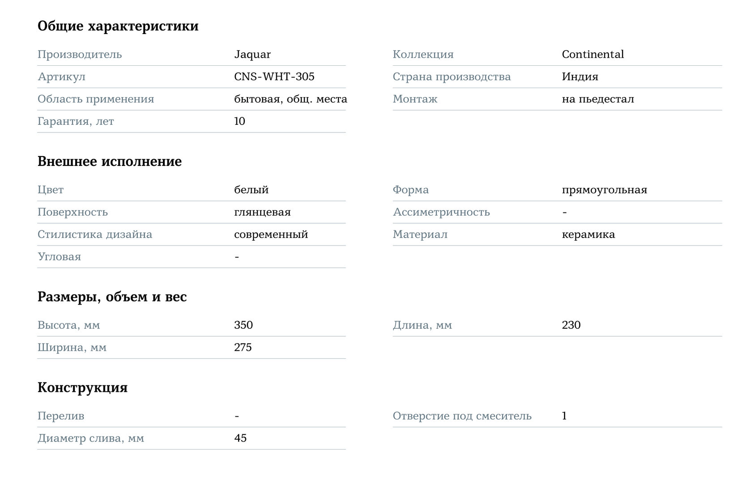Click the country value "Индия"
Screen dimensions: 752x484
tap(580, 77)
